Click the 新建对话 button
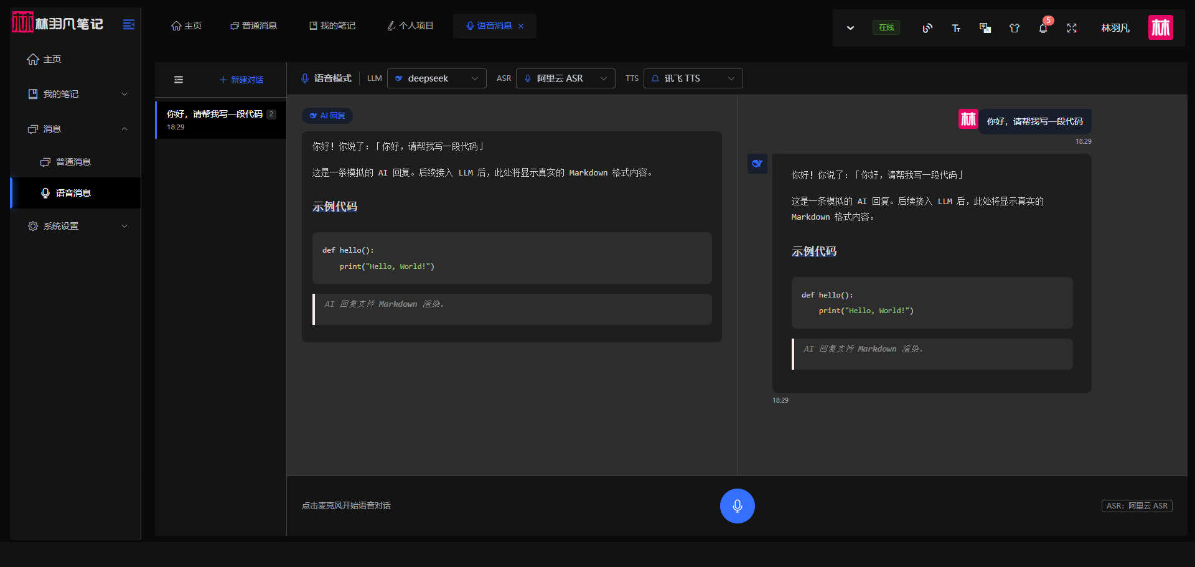Viewport: 1195px width, 567px height. 241,80
